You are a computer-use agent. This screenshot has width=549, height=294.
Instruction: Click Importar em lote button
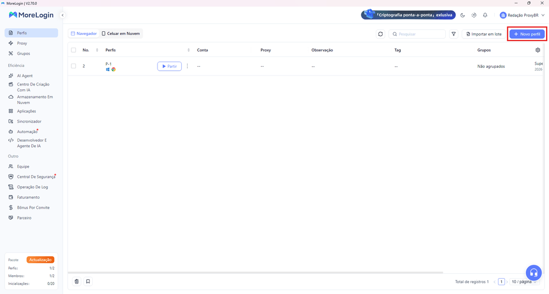484,34
